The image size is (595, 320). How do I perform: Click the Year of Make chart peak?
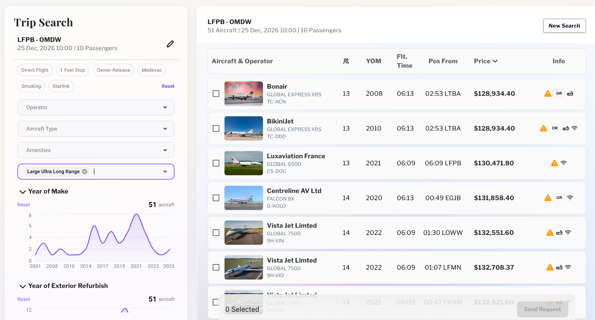pyautogui.click(x=136, y=214)
